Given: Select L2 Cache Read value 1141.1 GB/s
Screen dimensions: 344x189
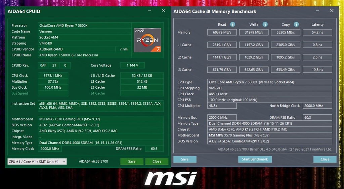Looking at the screenshot, I should pyautogui.click(x=222, y=57).
